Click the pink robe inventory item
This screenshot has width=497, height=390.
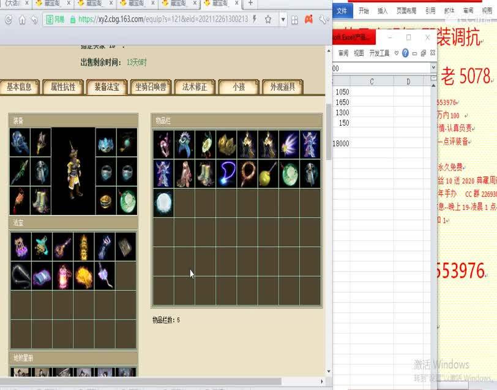[x=184, y=174]
